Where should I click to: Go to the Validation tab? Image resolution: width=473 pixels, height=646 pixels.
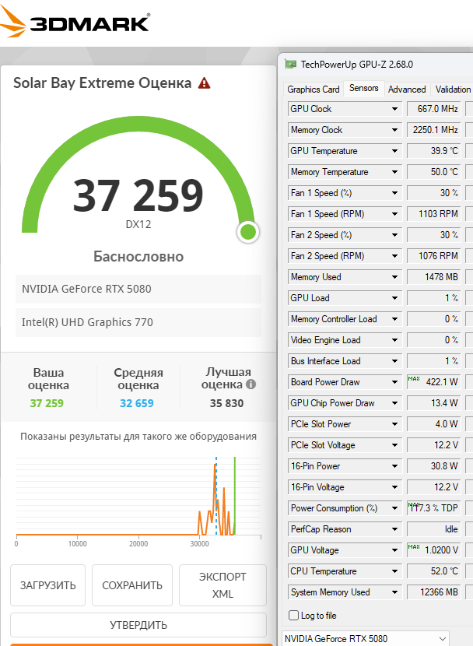pyautogui.click(x=452, y=90)
